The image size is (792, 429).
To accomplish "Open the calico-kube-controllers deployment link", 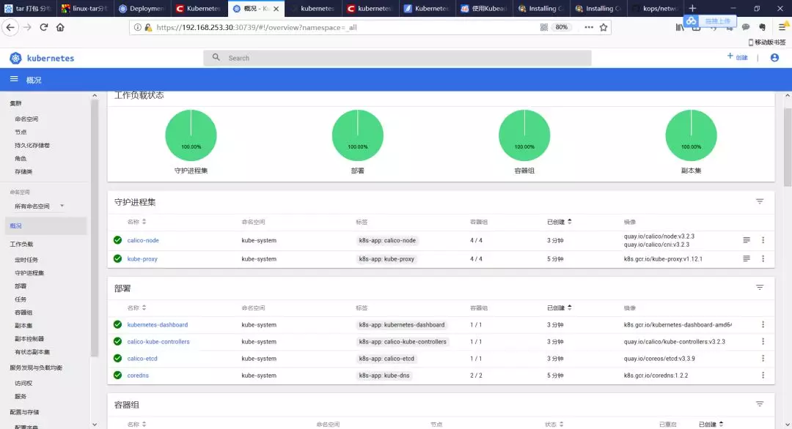I will [158, 341].
